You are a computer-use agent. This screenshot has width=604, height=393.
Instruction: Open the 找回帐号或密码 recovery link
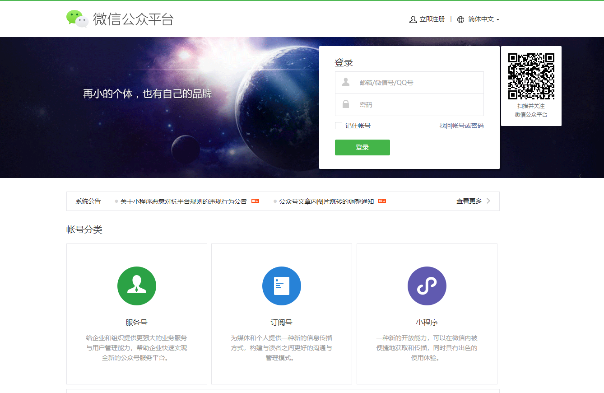pos(462,126)
